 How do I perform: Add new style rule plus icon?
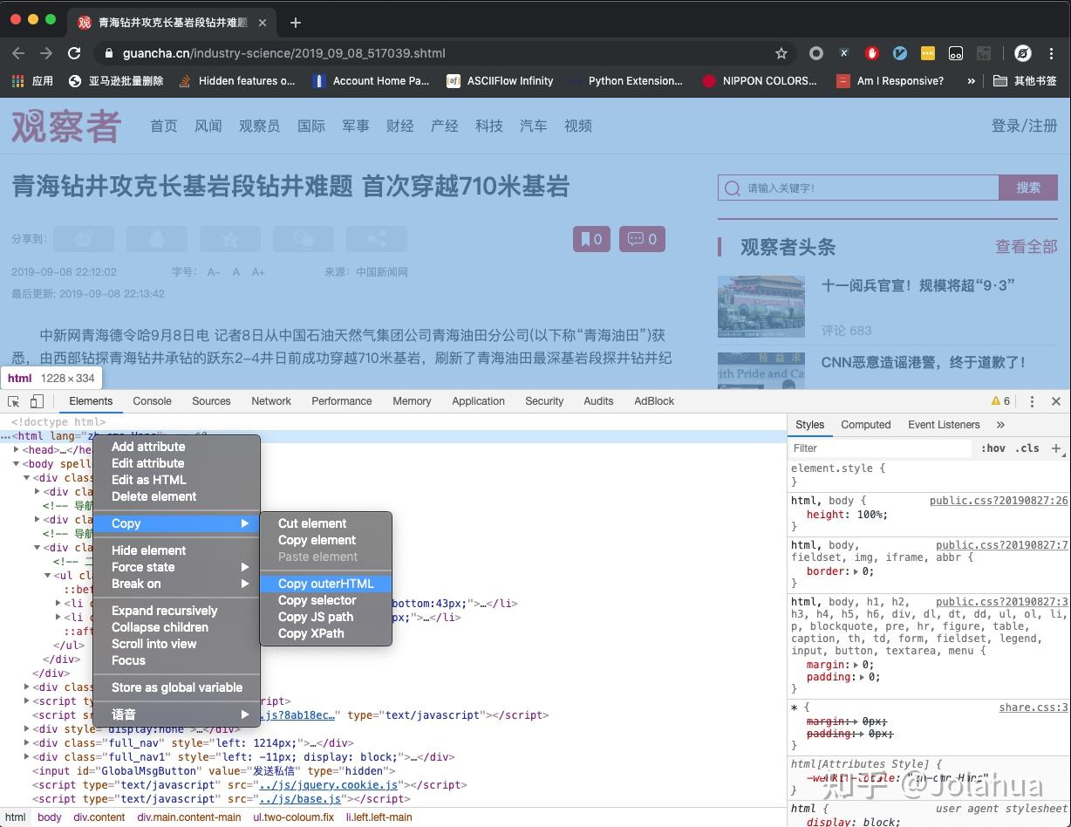click(x=1056, y=448)
